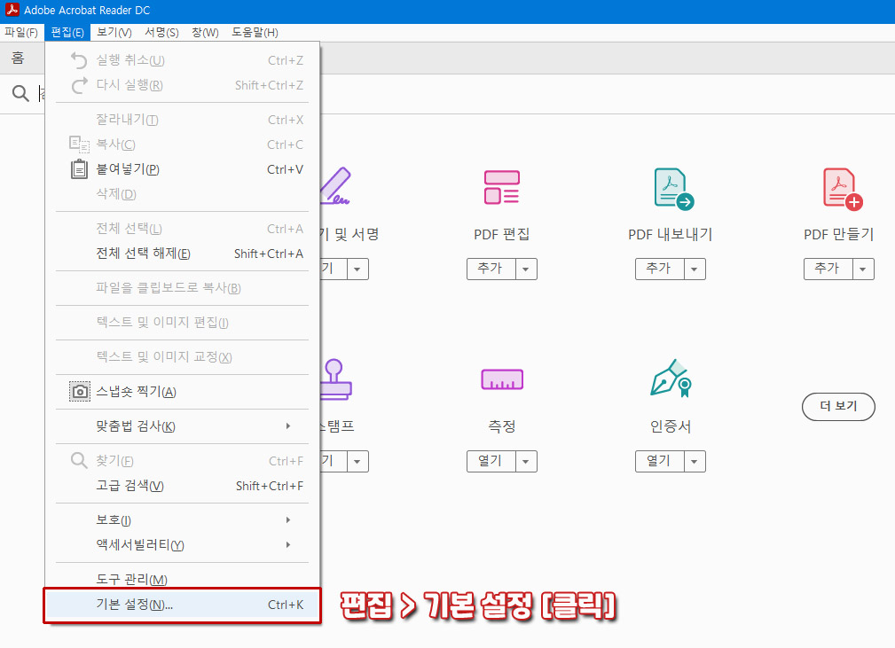Click the Adobe Acrobat Reader logo
Screen dimensions: 895x648
[x=12, y=10]
